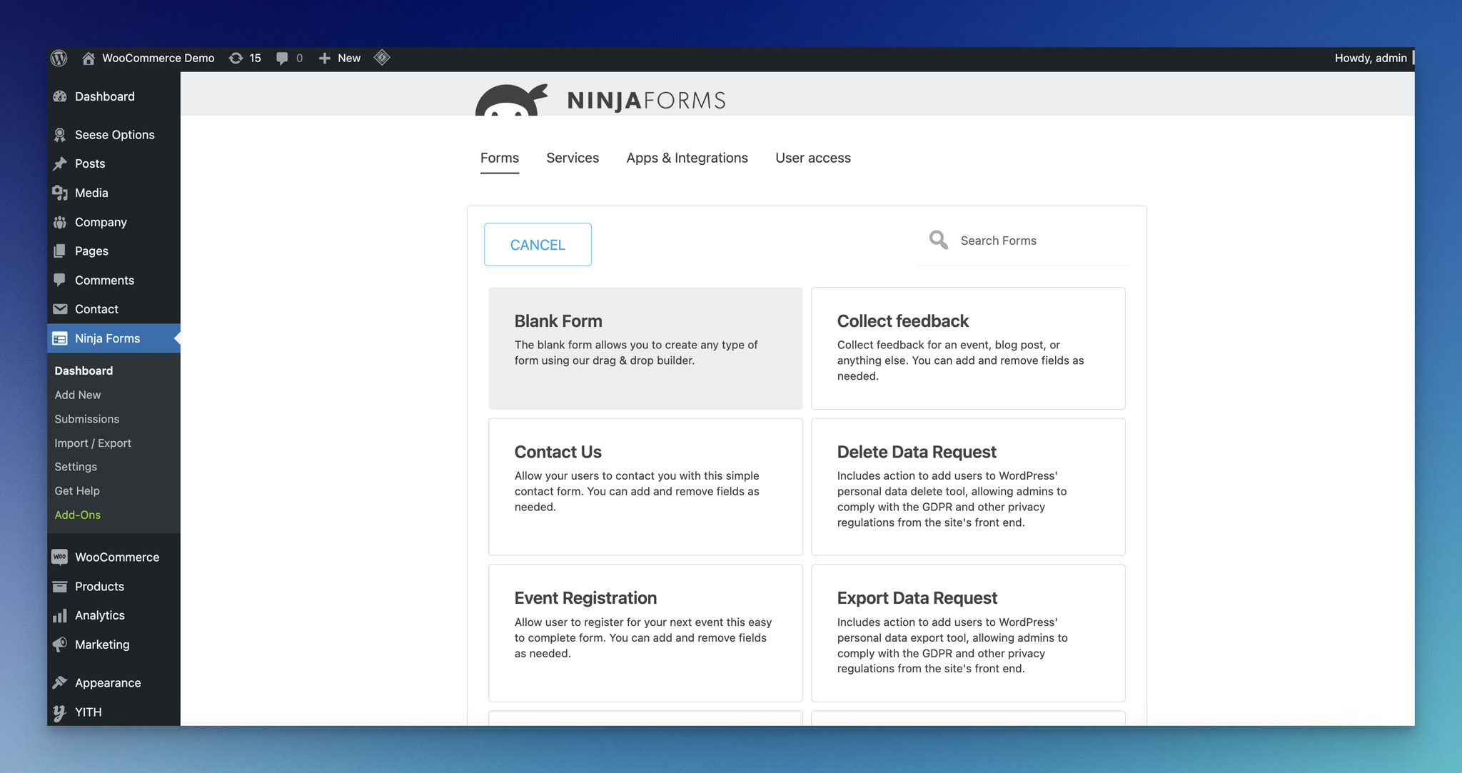
Task: Click the magnifying glass search icon
Action: (x=939, y=240)
